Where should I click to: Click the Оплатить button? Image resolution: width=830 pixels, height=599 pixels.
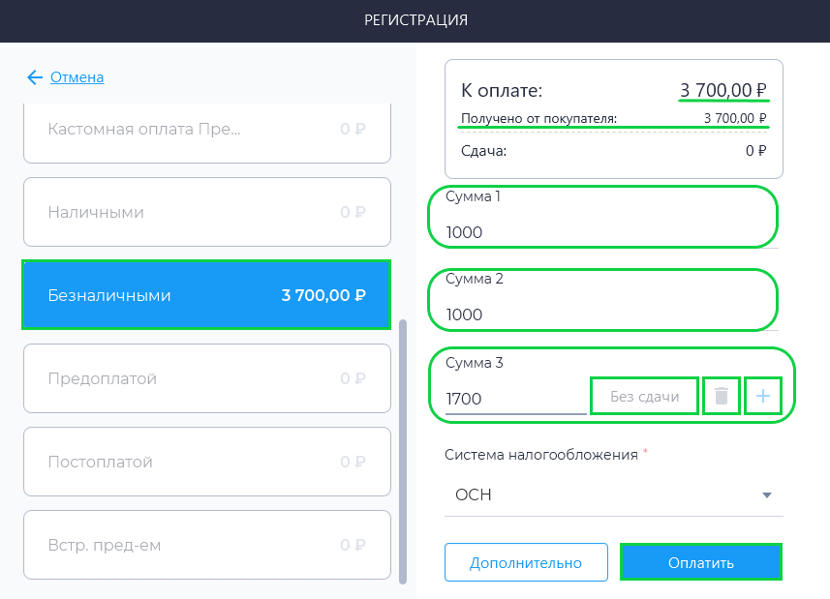click(701, 562)
